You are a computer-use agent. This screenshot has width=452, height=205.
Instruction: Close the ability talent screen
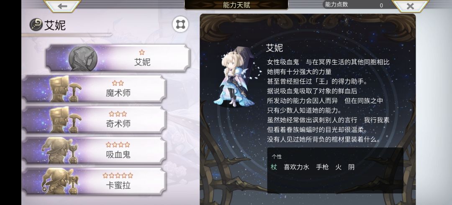click(x=410, y=6)
